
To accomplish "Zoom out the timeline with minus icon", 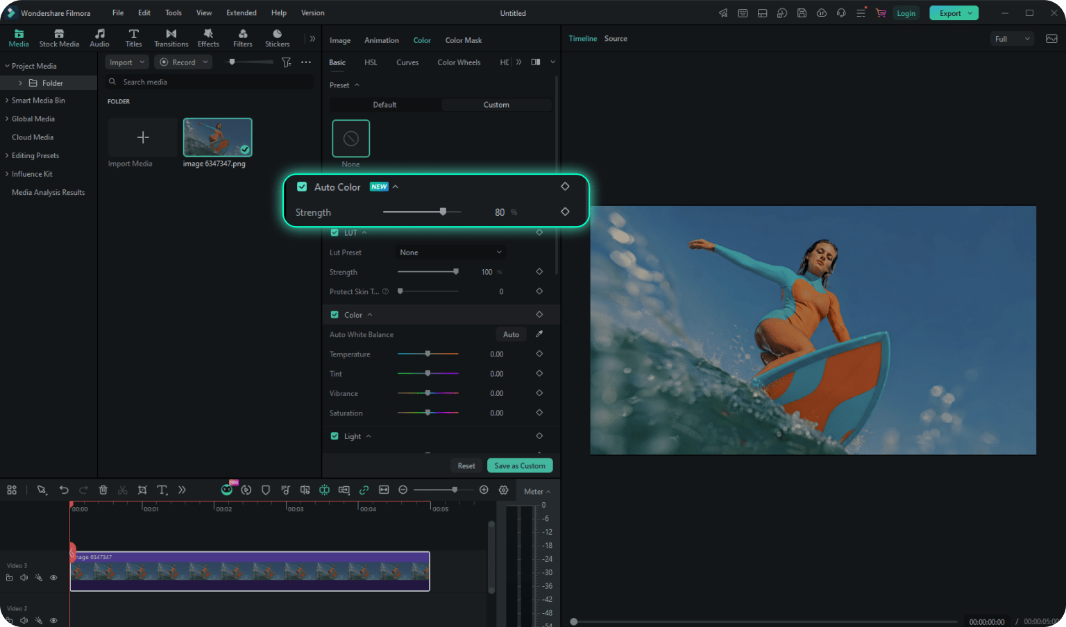I will 403,490.
